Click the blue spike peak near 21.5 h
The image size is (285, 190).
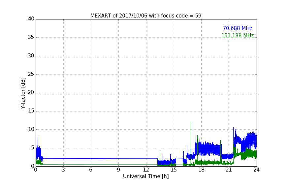(x=234, y=128)
